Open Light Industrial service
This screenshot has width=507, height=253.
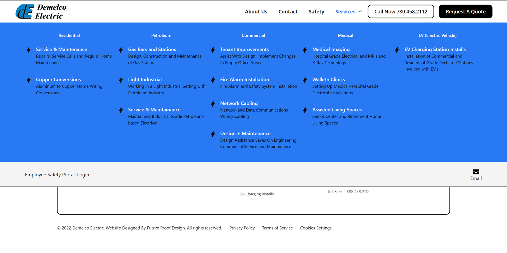145,80
